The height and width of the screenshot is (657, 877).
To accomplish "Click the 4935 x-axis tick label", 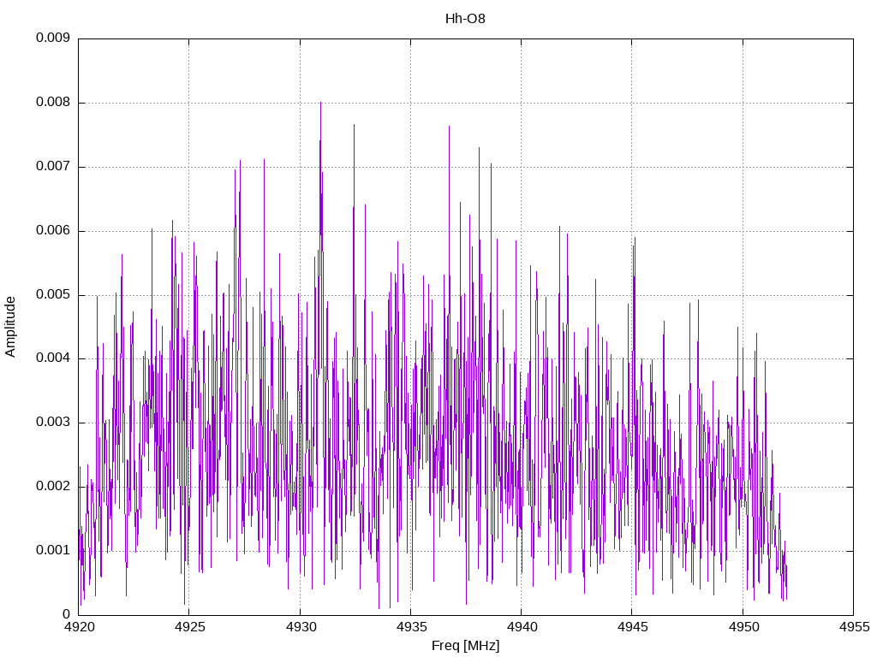I will click(412, 627).
